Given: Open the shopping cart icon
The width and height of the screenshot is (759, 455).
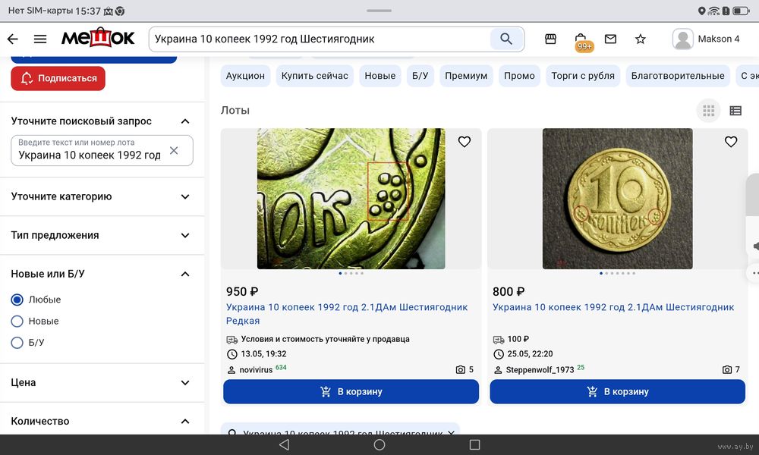Looking at the screenshot, I should pos(581,39).
